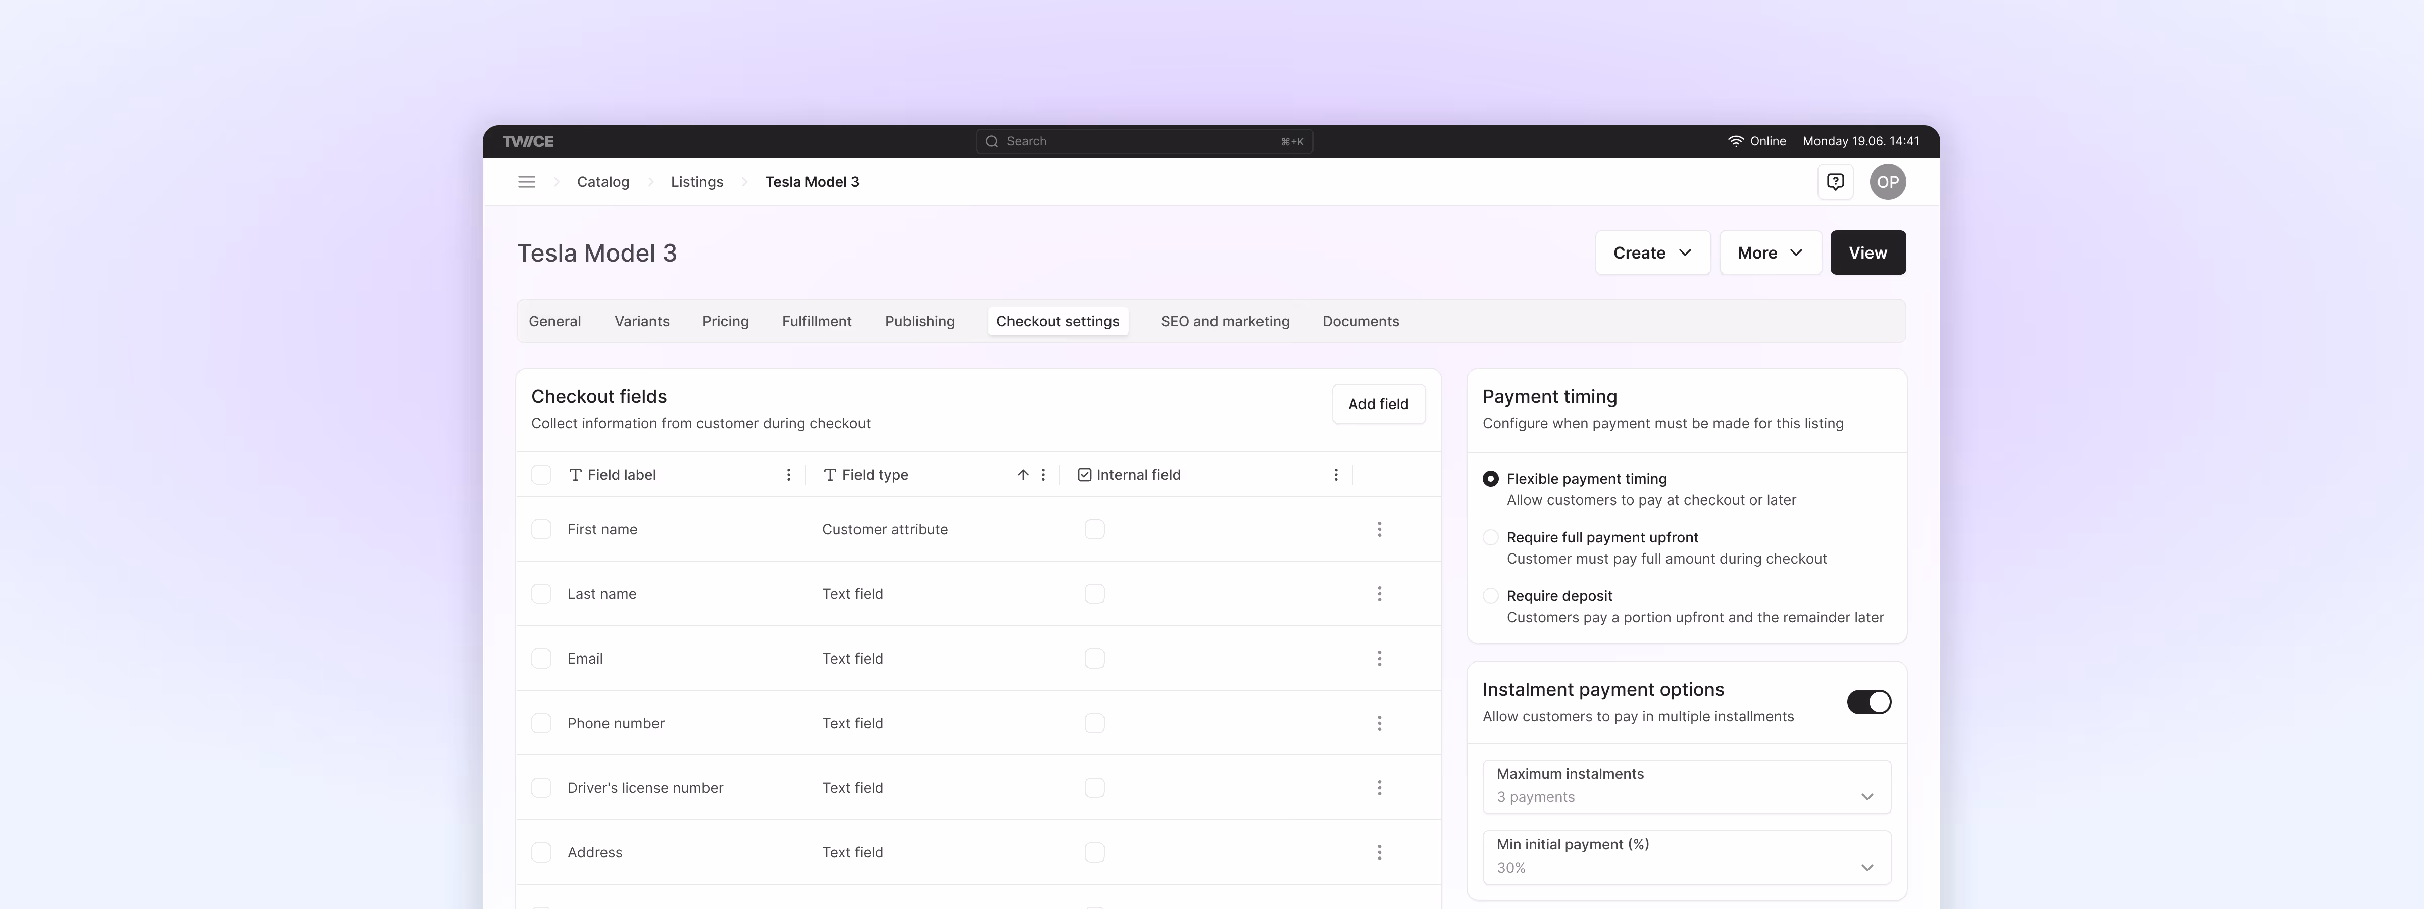This screenshot has height=909, width=2424.
Task: Open the help chat icon button
Action: (1835, 182)
